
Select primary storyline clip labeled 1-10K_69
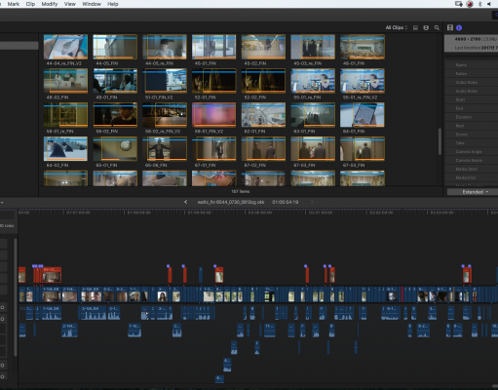52,294
